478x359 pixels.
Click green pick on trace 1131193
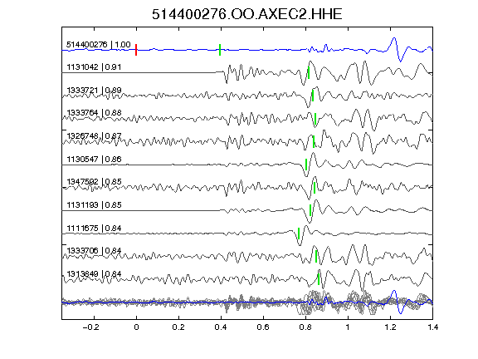point(310,210)
